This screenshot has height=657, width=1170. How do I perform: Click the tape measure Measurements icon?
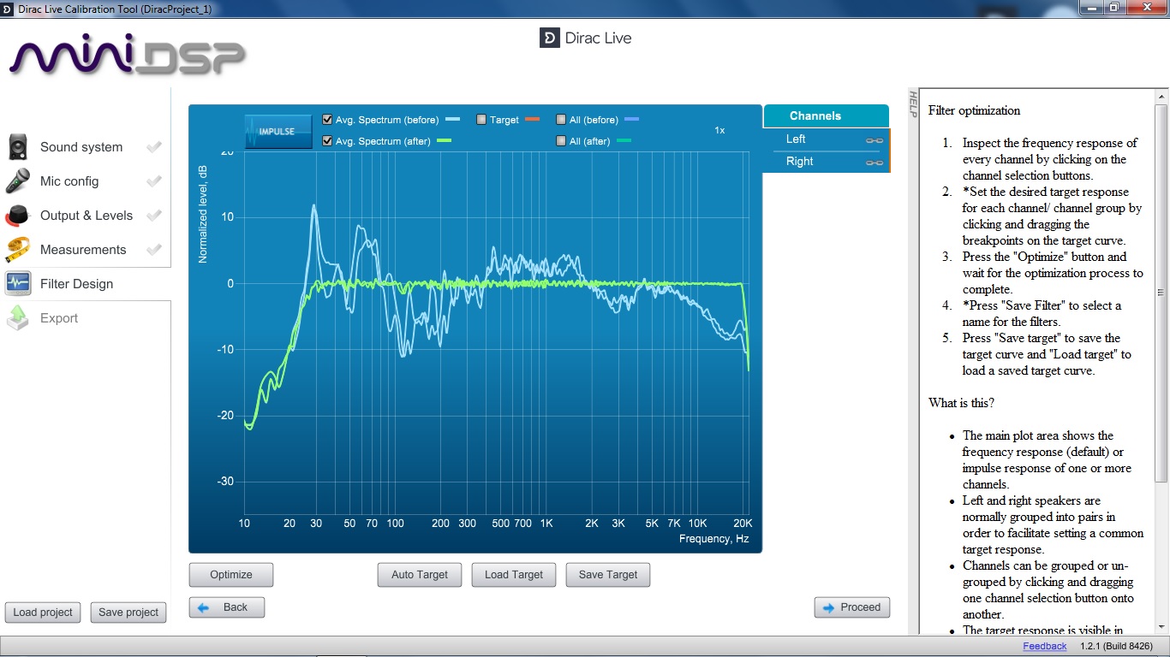pyautogui.click(x=19, y=250)
